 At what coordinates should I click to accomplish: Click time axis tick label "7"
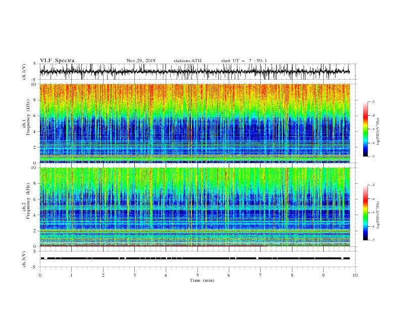(x=261, y=275)
